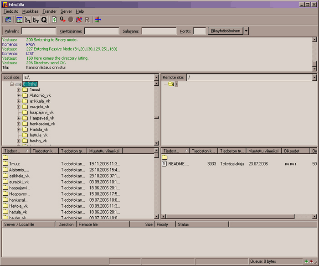The width and height of the screenshot is (319, 266).
Task: Toggle the transfer queue view (Q)
Action: click(44, 20)
